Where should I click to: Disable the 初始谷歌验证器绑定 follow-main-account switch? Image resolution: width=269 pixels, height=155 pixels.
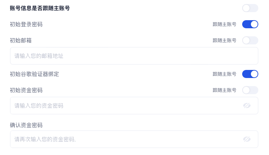click(250, 74)
